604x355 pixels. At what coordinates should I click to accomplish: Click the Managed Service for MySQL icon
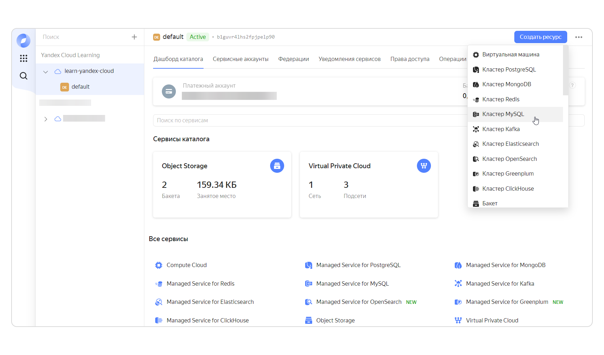click(308, 284)
